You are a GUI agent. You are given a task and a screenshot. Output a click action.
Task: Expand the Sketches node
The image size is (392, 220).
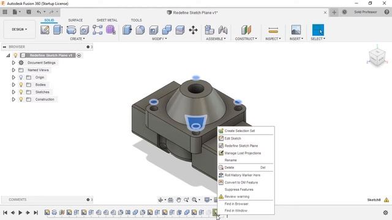(13, 92)
